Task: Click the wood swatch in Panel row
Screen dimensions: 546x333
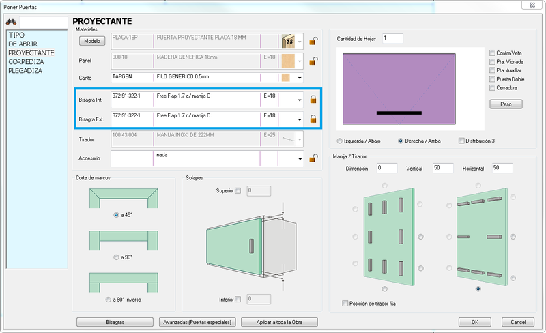Action: click(288, 61)
